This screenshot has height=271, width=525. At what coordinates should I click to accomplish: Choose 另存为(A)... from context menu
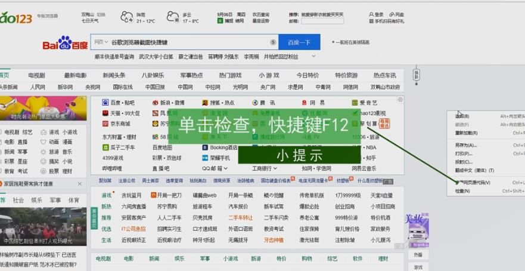(x=466, y=145)
